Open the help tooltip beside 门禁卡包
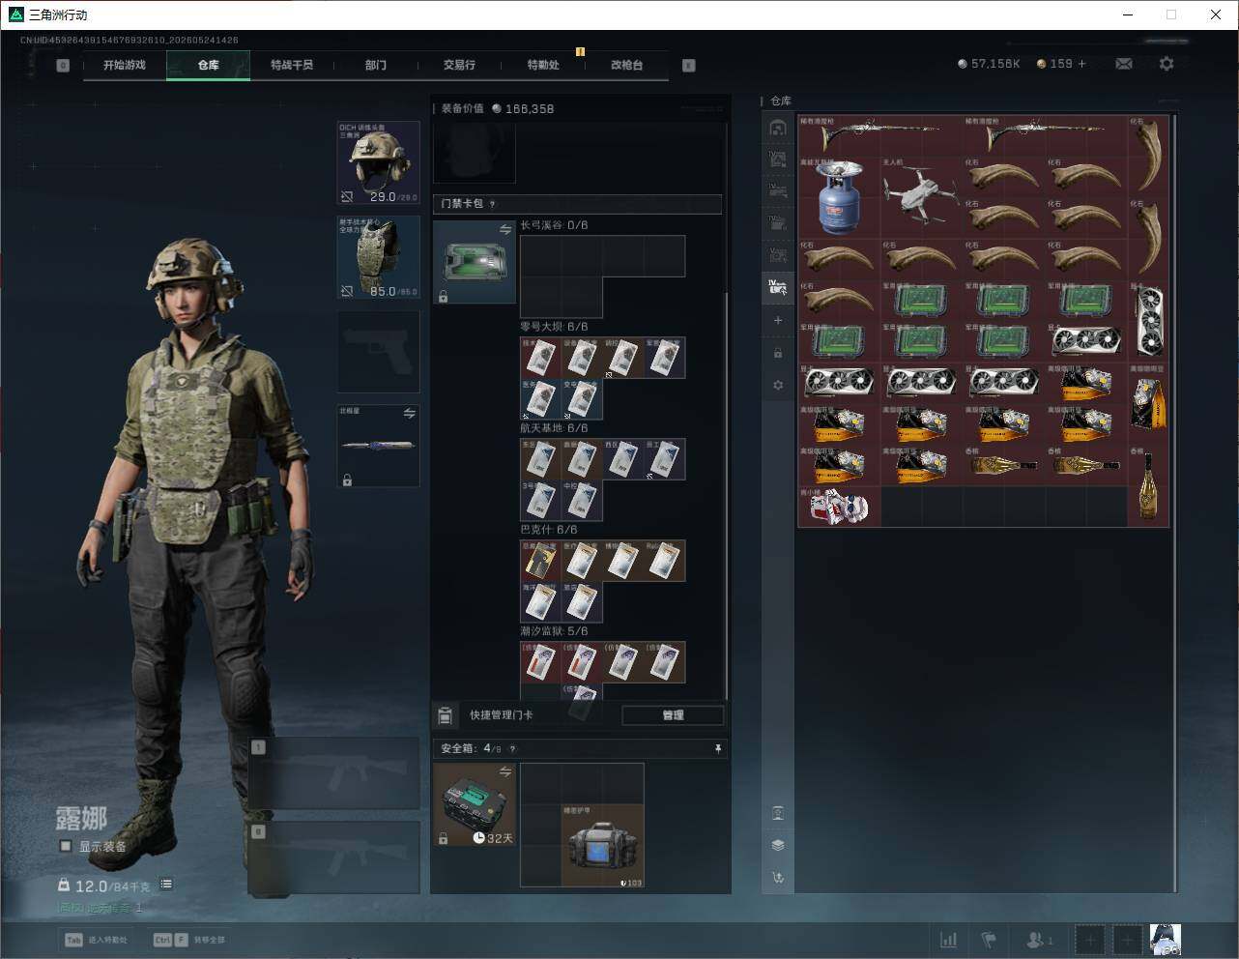 [x=493, y=204]
